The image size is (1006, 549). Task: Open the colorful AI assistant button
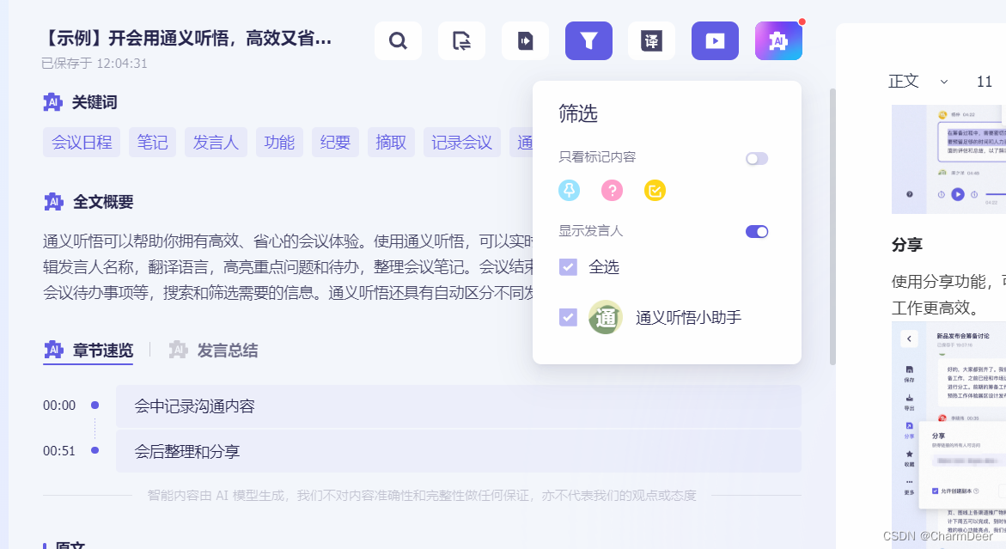click(x=778, y=41)
